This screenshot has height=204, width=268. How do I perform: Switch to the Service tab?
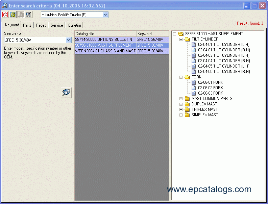pyautogui.click(x=57, y=25)
